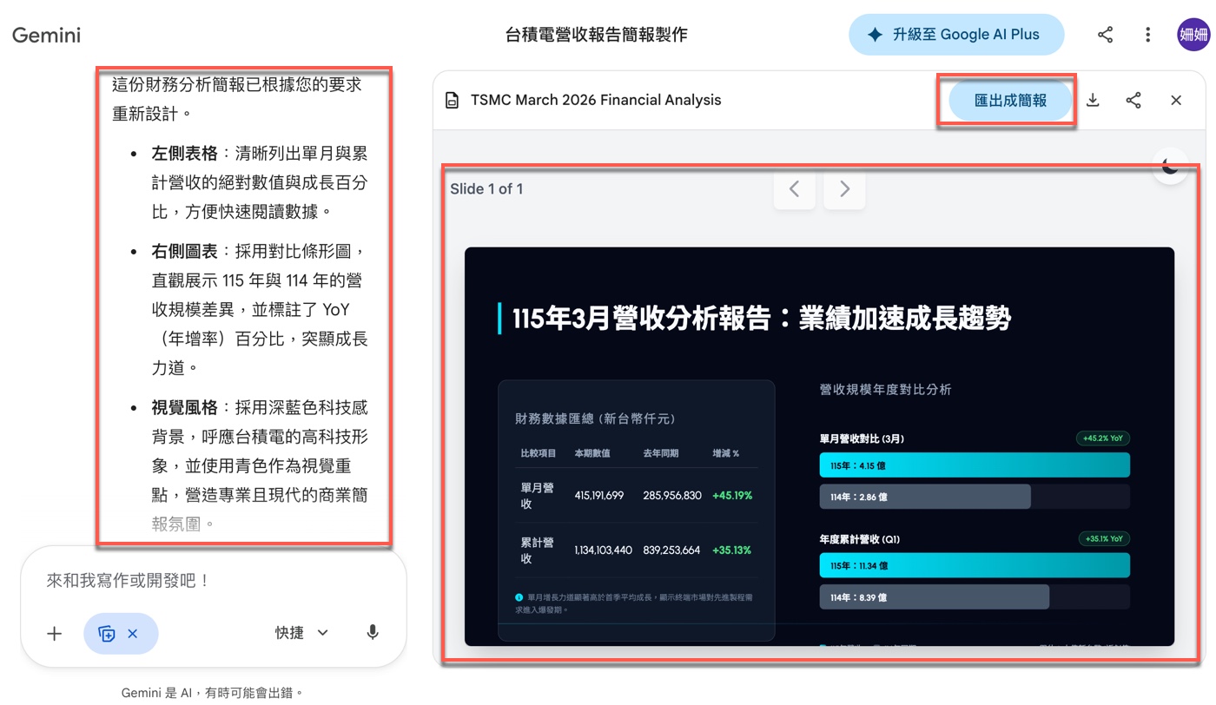
Task: Click the +35.1% YoY badge
Action: point(1103,538)
